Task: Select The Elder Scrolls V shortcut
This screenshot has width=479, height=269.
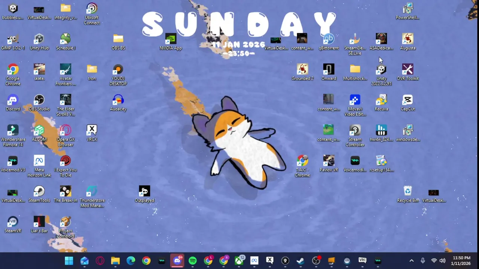Action: pyautogui.click(x=65, y=105)
